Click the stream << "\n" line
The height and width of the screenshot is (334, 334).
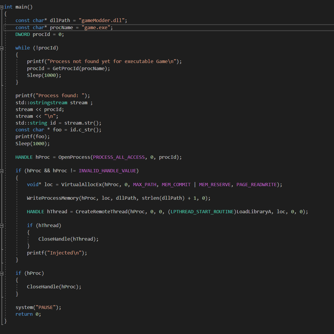[x=37, y=116]
